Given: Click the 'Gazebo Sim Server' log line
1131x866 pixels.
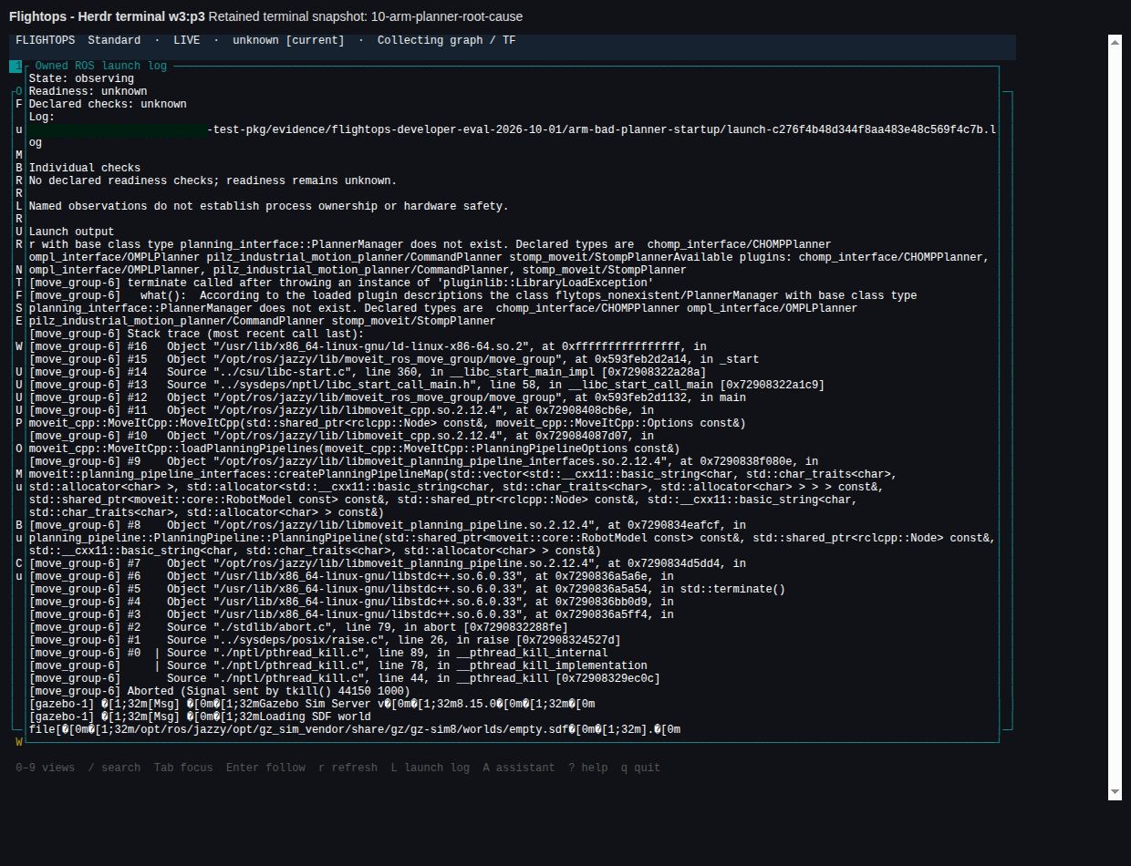Looking at the screenshot, I should pos(312,704).
